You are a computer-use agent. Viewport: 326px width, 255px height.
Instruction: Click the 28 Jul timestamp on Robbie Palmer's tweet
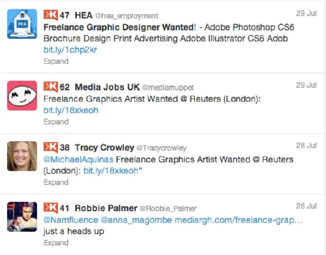[x=307, y=206]
